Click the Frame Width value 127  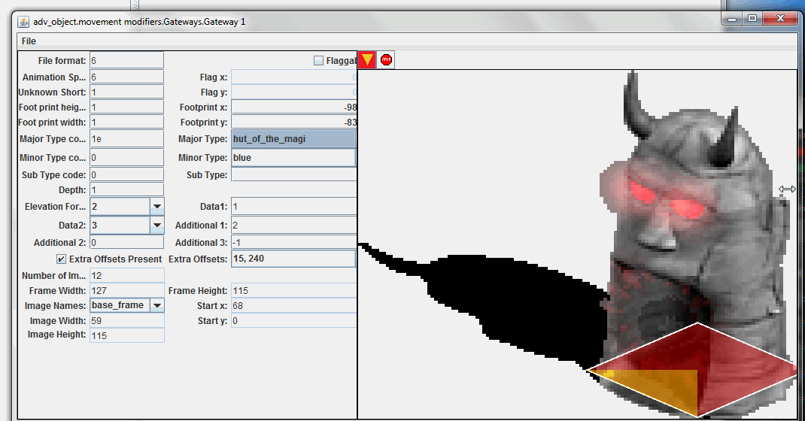[127, 291]
